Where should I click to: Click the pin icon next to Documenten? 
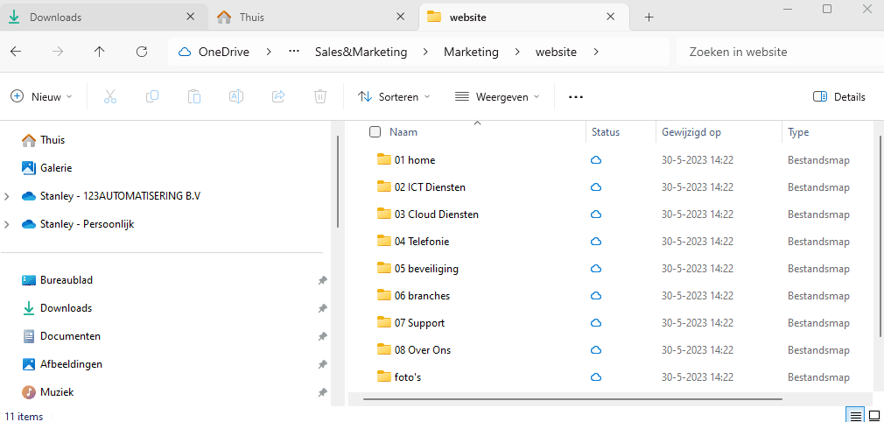[322, 336]
